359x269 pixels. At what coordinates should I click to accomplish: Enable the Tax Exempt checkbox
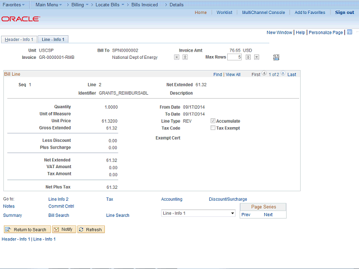213,128
